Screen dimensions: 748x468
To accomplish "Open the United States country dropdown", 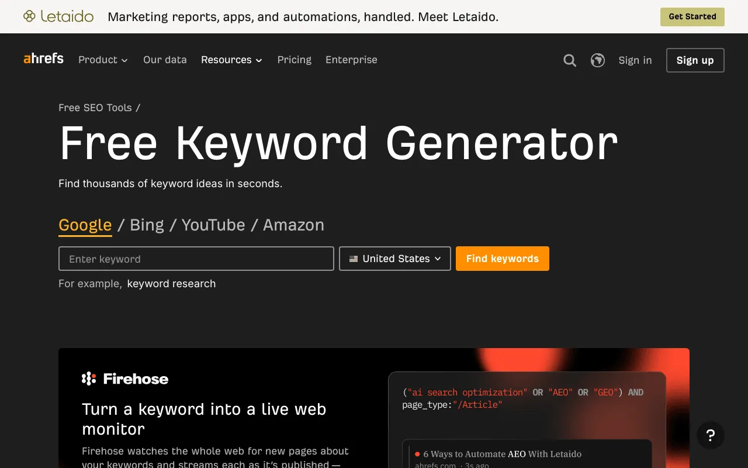I will 395,259.
